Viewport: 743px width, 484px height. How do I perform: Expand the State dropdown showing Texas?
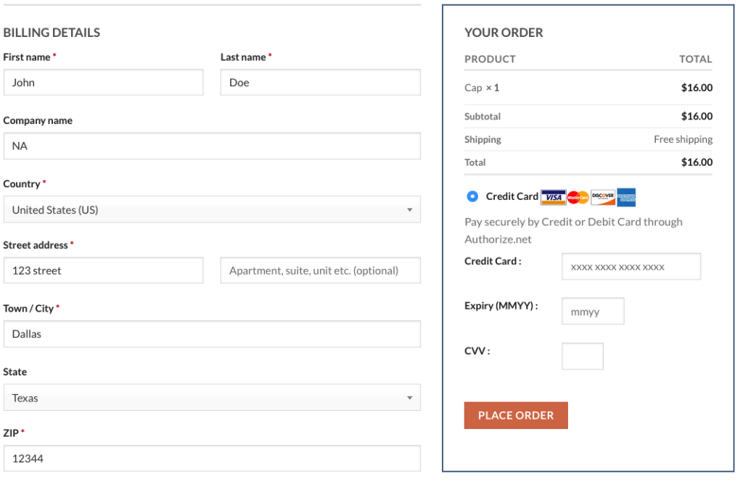click(211, 398)
